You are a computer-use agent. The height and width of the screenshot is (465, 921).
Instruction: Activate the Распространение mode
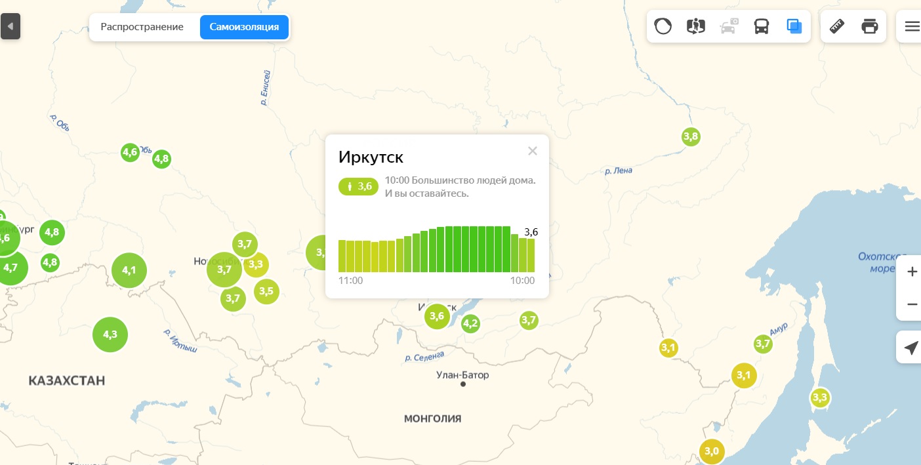141,27
